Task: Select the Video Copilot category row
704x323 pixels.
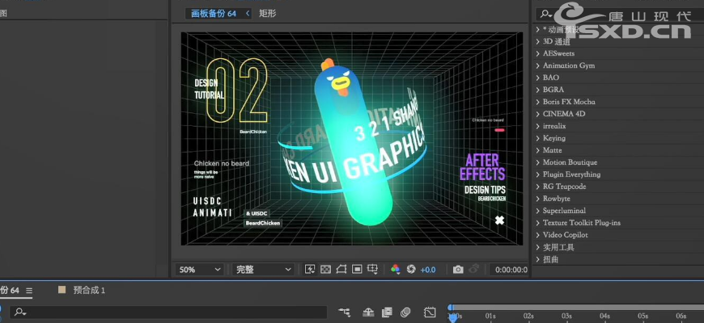Action: click(617, 235)
